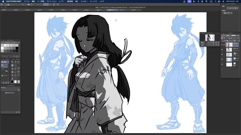Select the Frame border square tool

[x=15, y=78]
